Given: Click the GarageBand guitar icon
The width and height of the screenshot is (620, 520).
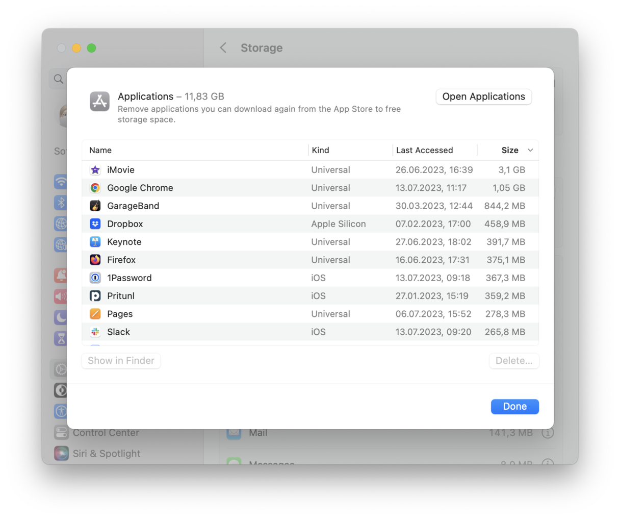Looking at the screenshot, I should coord(95,206).
